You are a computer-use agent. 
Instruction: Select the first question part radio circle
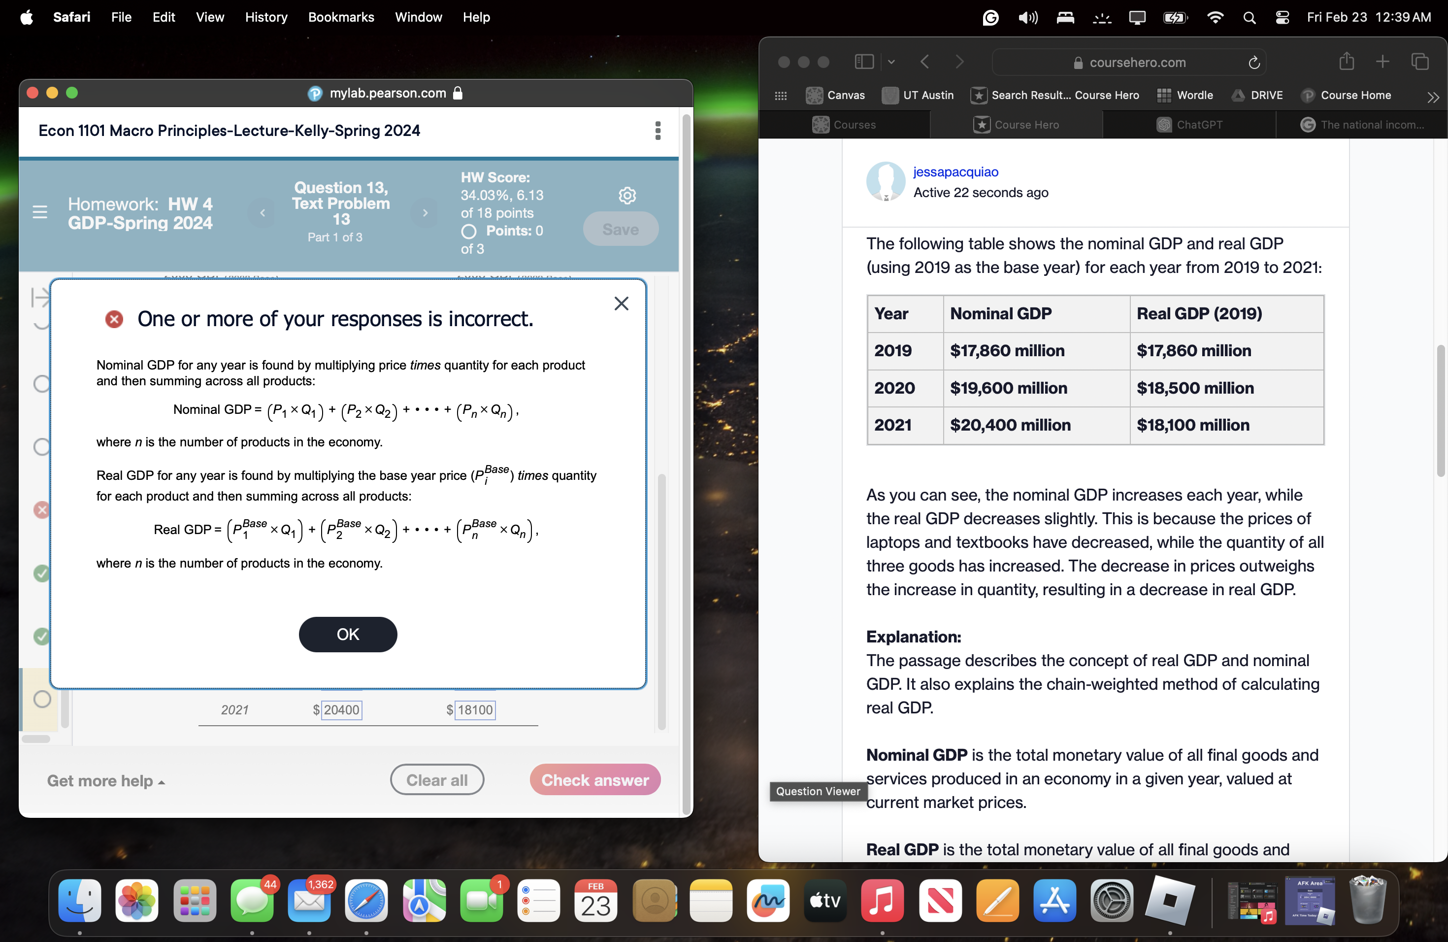(41, 384)
